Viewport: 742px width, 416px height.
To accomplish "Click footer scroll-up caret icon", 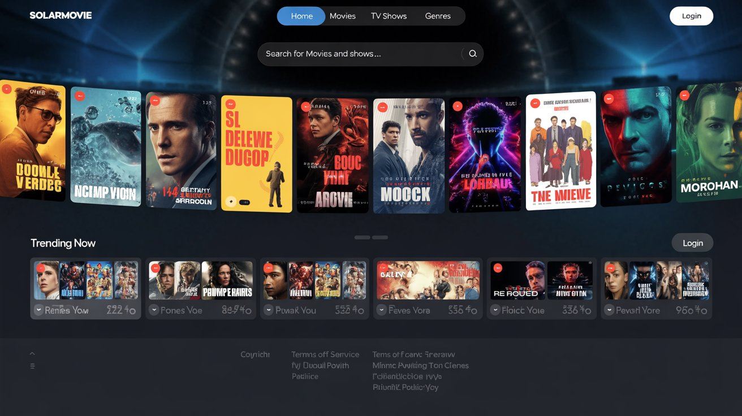I will pos(32,354).
